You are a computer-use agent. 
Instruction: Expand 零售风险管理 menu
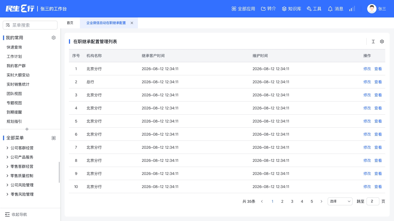click(7, 194)
